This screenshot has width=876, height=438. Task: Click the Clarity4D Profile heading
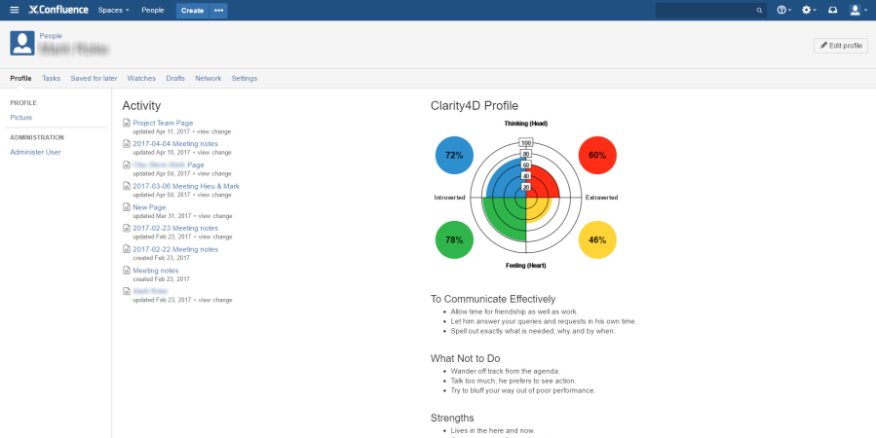(x=475, y=105)
